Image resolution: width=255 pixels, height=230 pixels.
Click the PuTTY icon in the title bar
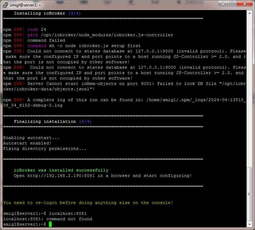[5, 5]
